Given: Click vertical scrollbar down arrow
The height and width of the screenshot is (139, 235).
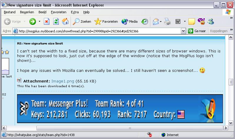Looking at the screenshot, I should pyautogui.click(x=231, y=123).
